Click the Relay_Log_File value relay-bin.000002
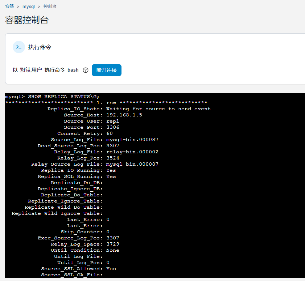Viewport: 305px width, 281px height. (x=132, y=152)
